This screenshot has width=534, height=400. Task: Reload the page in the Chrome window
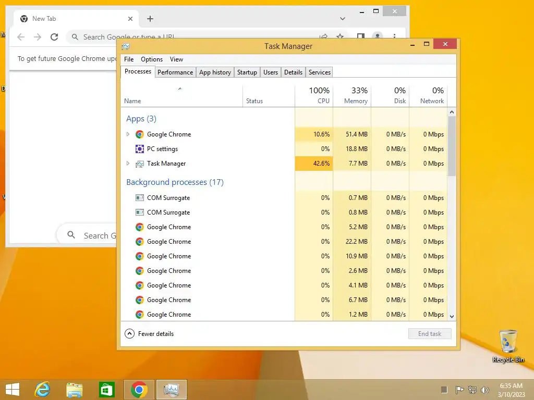click(54, 37)
